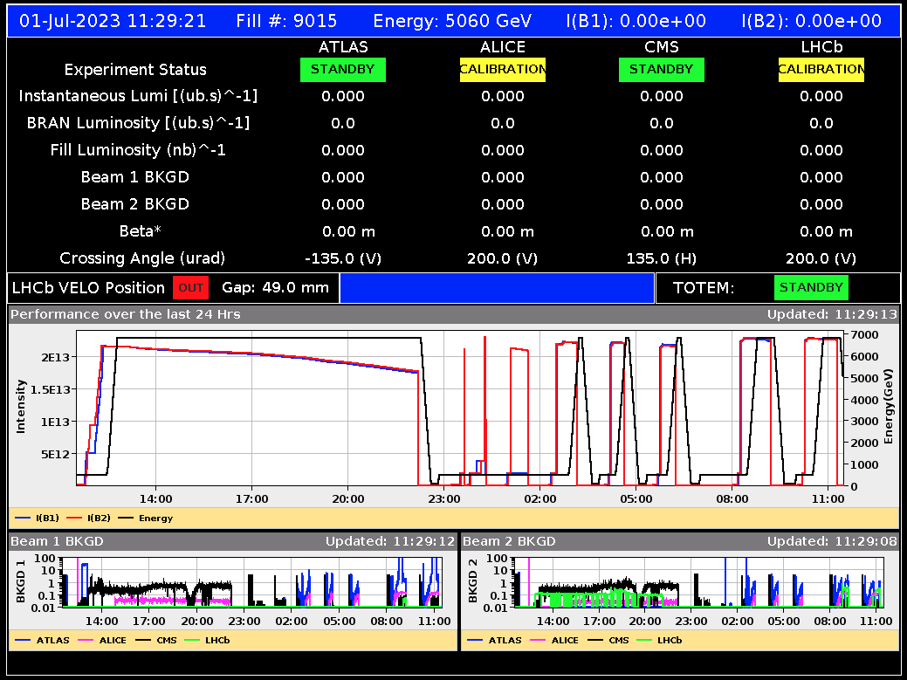Click the red OUT VELO indicator

(190, 287)
